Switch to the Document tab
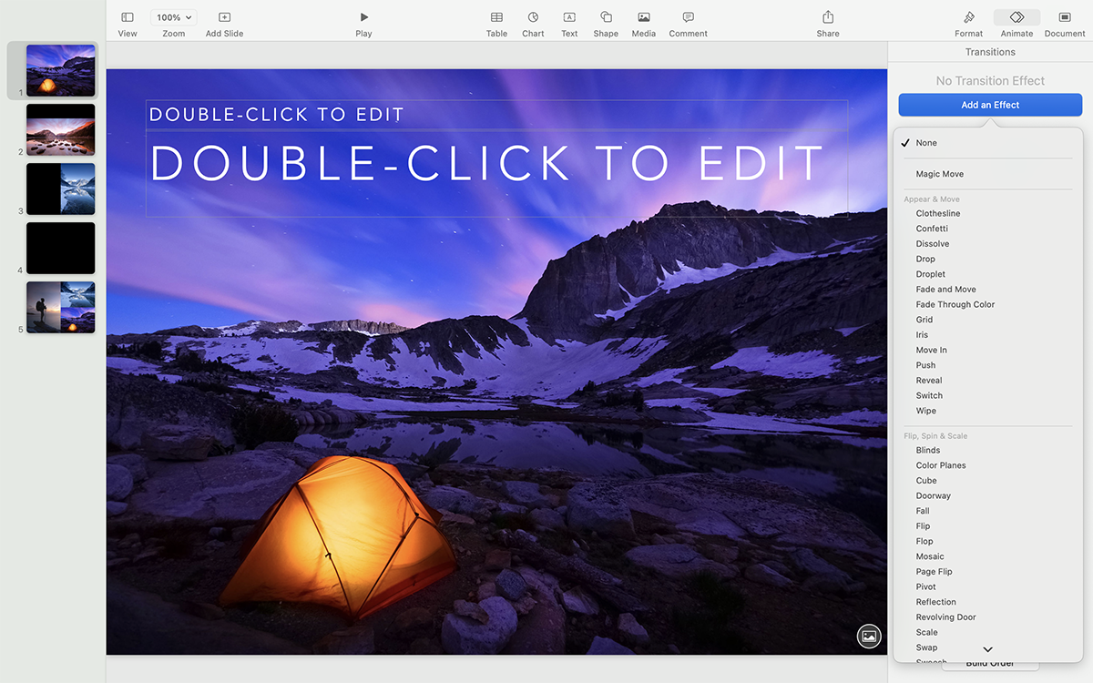 pyautogui.click(x=1064, y=22)
